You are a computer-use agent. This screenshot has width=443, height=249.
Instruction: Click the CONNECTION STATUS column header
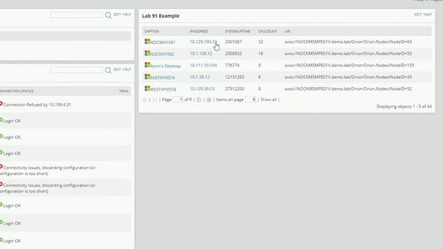point(17,91)
